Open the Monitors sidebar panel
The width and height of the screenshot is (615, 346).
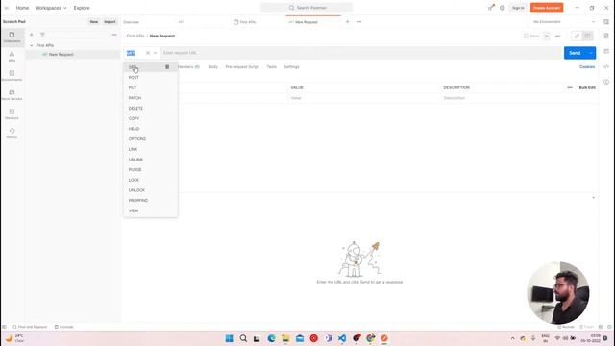point(12,113)
